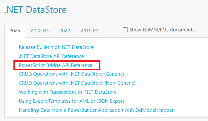Open the 2022 tab
208x121 pixels.
[x=65, y=30]
